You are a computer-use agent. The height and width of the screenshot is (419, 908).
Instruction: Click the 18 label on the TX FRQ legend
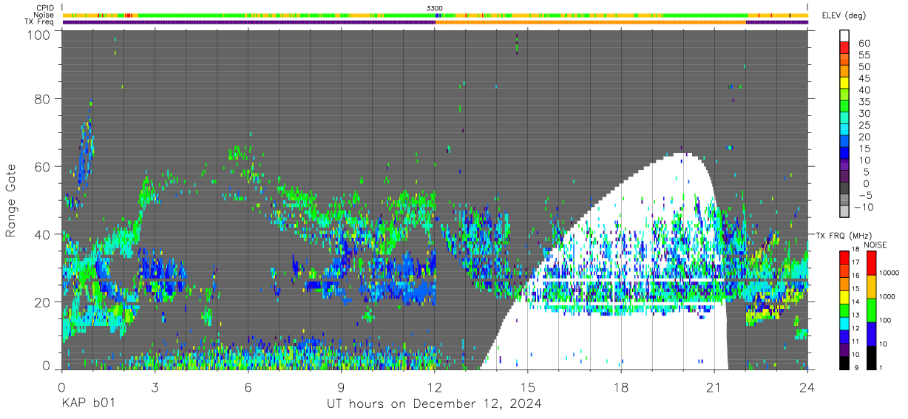click(856, 249)
